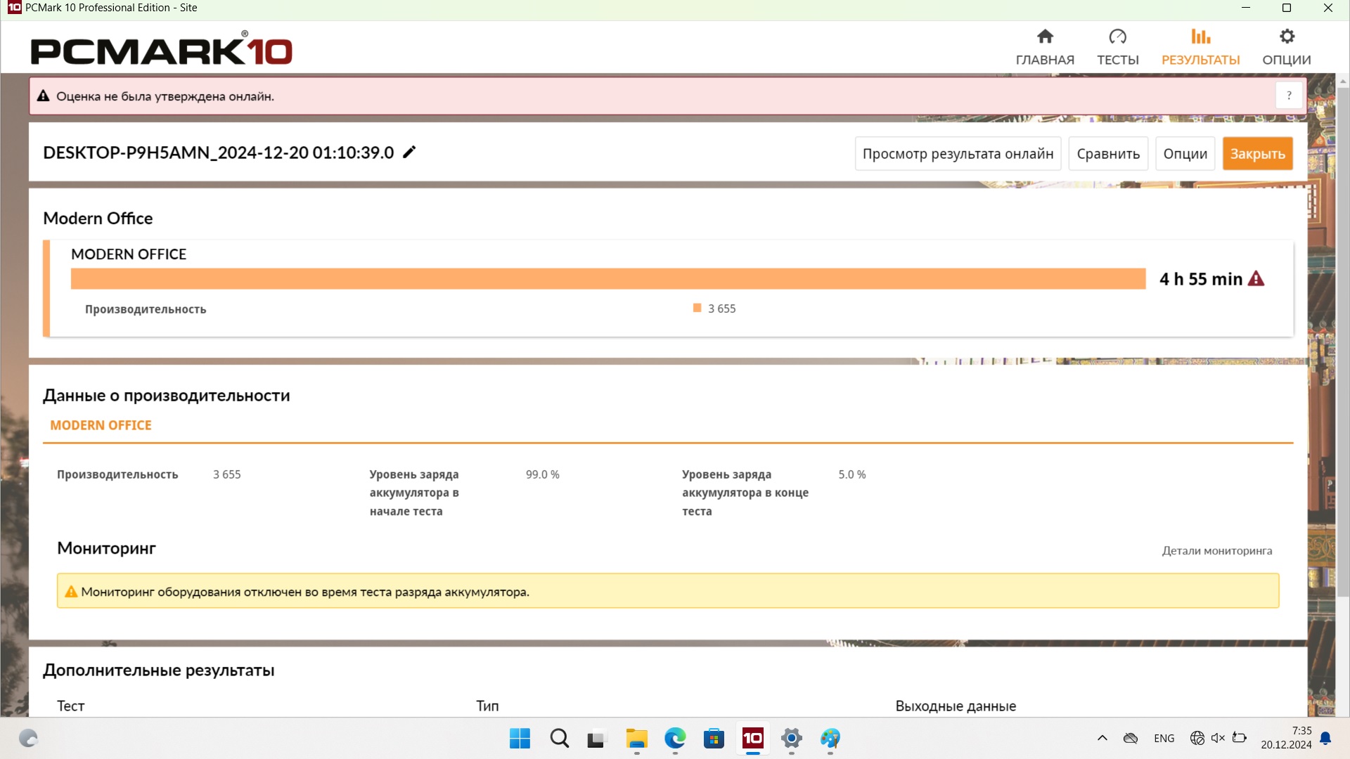Close the result with Закрыть button

pos(1257,154)
